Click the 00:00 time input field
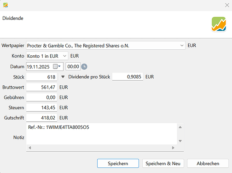Screen dimensions: 232x173 [x=73, y=66]
